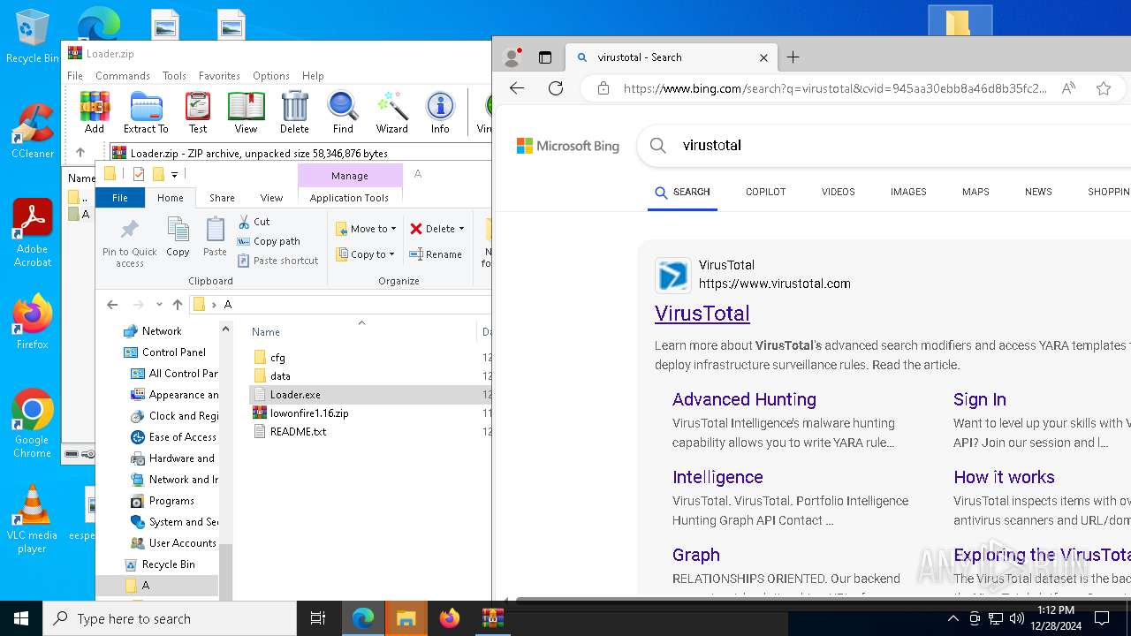Go up one level in WinRAR archive
Viewport: 1131px width, 636px height.
coord(80,153)
